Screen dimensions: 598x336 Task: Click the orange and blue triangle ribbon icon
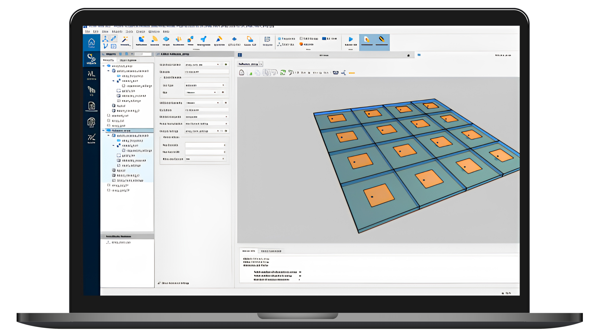click(x=219, y=39)
